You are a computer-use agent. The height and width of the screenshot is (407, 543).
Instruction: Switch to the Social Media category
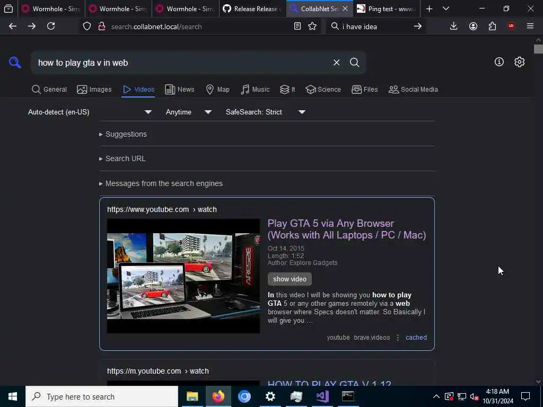(413, 89)
